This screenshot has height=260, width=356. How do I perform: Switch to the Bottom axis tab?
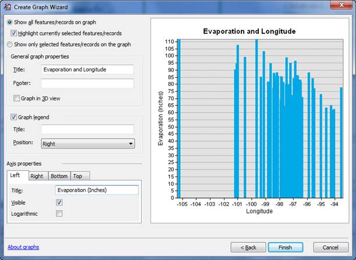(x=59, y=176)
